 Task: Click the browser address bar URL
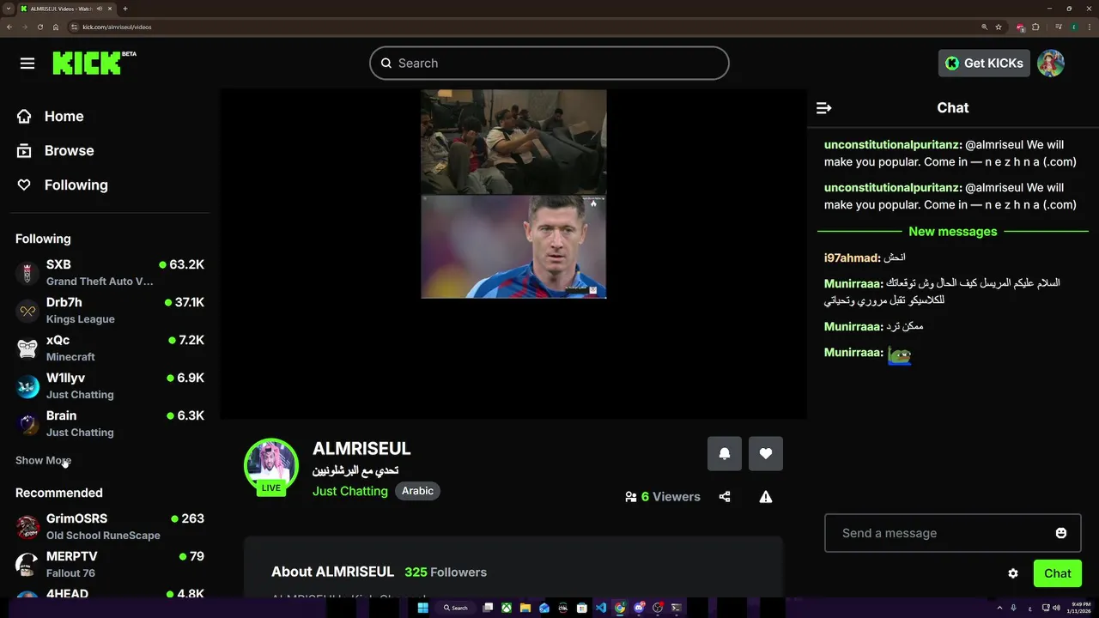click(117, 27)
